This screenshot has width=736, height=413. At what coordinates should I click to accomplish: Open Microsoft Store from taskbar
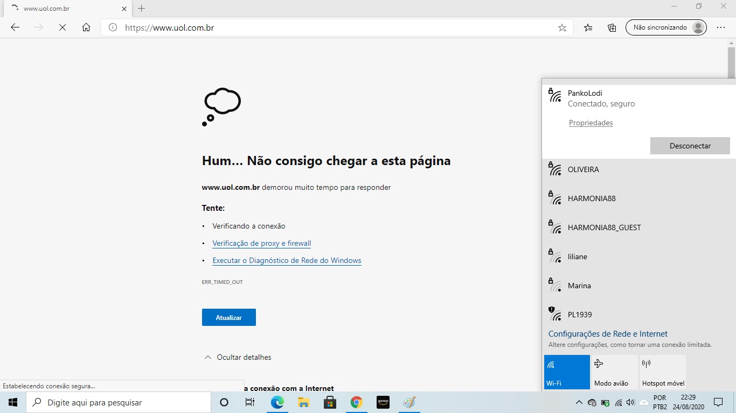pos(330,402)
